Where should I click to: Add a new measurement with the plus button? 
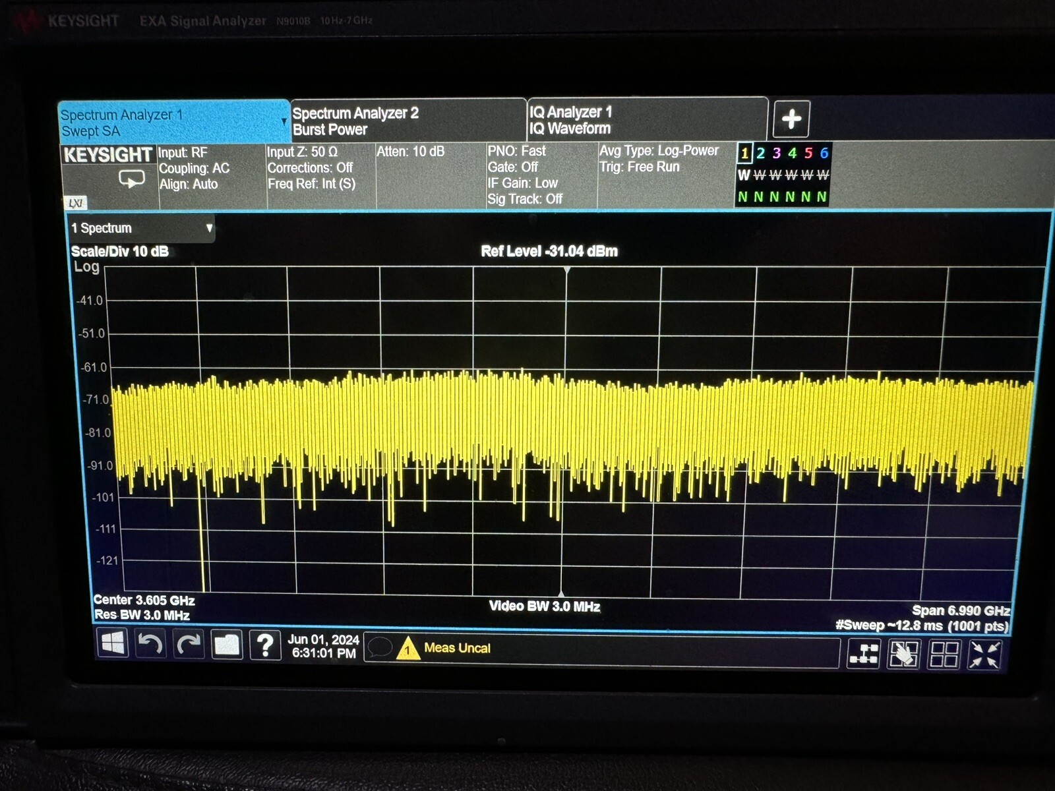point(791,119)
